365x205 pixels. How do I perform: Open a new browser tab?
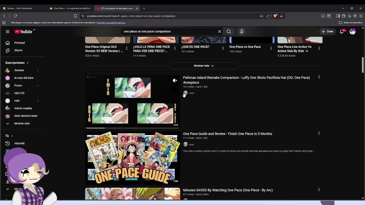point(144,8)
